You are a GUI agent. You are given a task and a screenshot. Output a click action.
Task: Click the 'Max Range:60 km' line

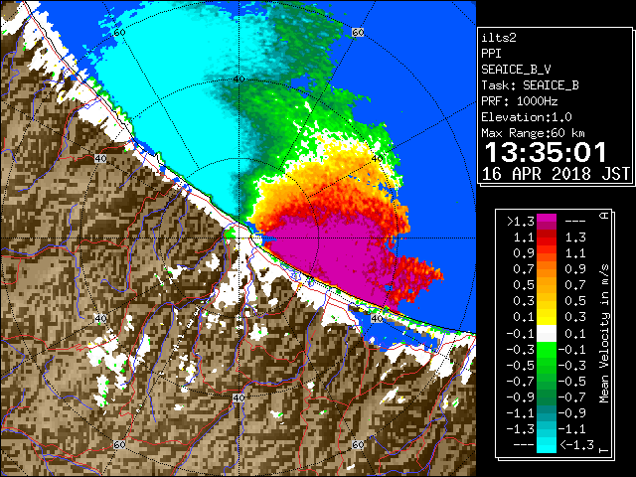point(533,133)
